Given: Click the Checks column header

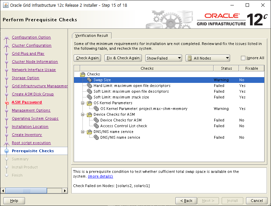Looking at the screenshot, I should click(x=147, y=68).
